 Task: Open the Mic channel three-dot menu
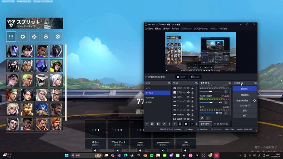[226, 113]
